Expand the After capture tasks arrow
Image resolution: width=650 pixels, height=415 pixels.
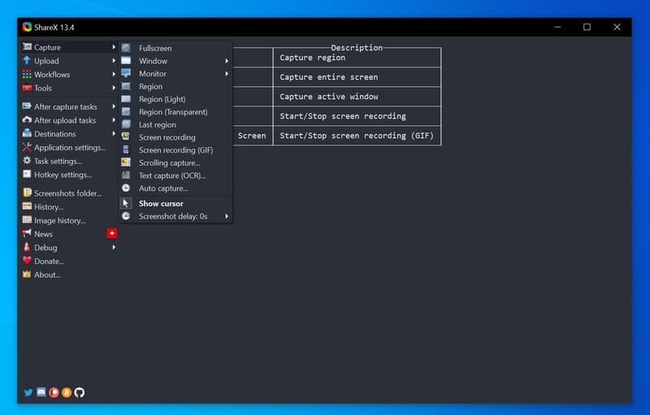[x=114, y=107]
